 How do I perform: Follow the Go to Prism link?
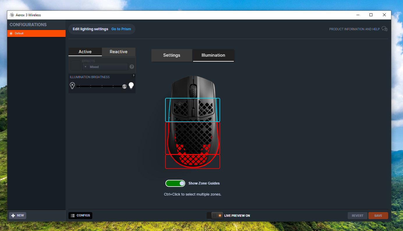point(121,29)
